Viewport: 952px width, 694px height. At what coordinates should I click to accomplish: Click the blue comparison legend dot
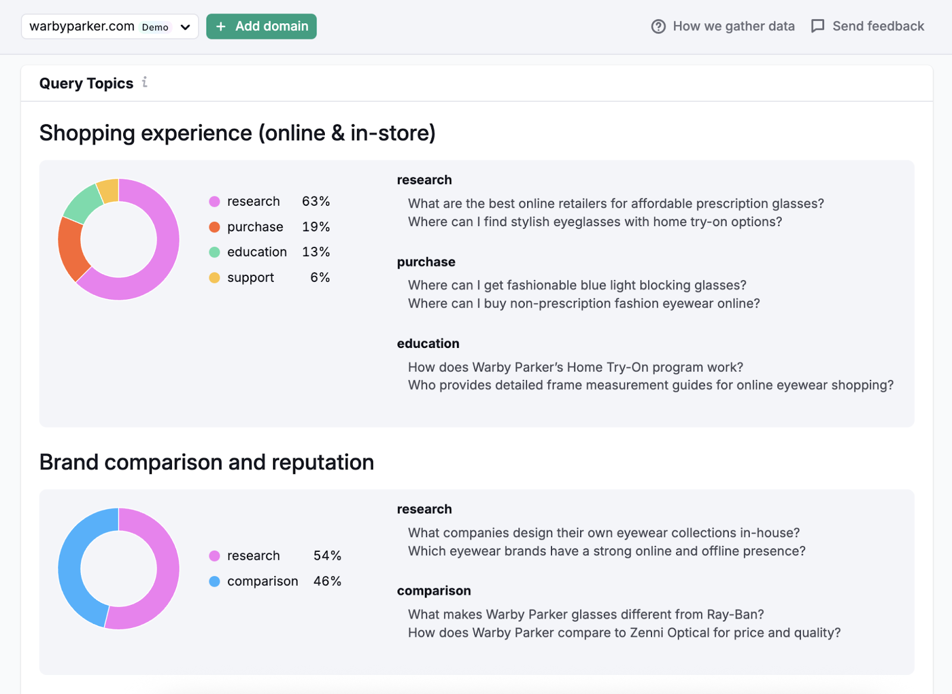[214, 581]
